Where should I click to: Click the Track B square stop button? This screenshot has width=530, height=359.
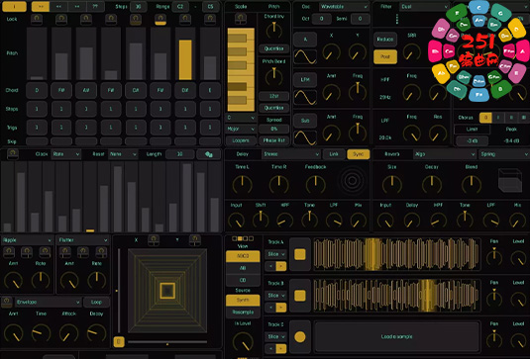[300, 296]
